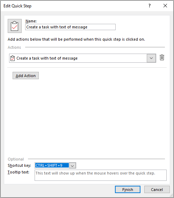Cancel editing the quick step

pyautogui.click(x=157, y=190)
